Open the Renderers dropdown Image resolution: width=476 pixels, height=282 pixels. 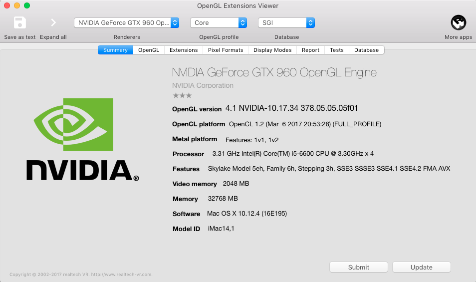[x=127, y=22]
